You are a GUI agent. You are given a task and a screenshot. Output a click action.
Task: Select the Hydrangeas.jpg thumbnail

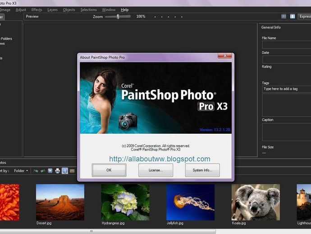click(125, 202)
